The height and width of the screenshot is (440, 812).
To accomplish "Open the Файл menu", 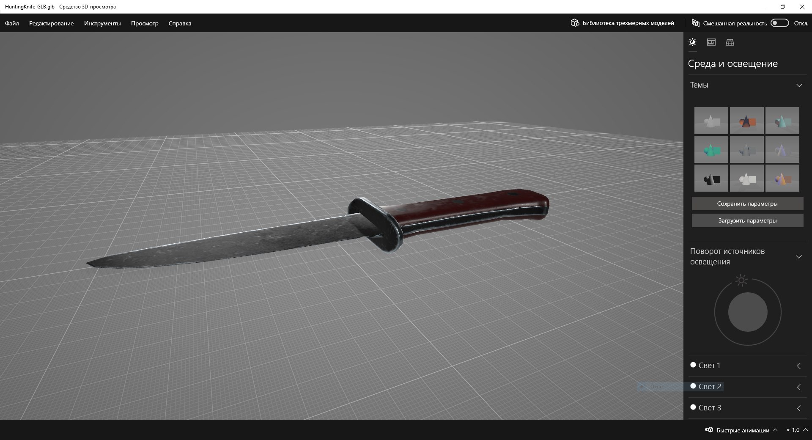I will pos(12,23).
